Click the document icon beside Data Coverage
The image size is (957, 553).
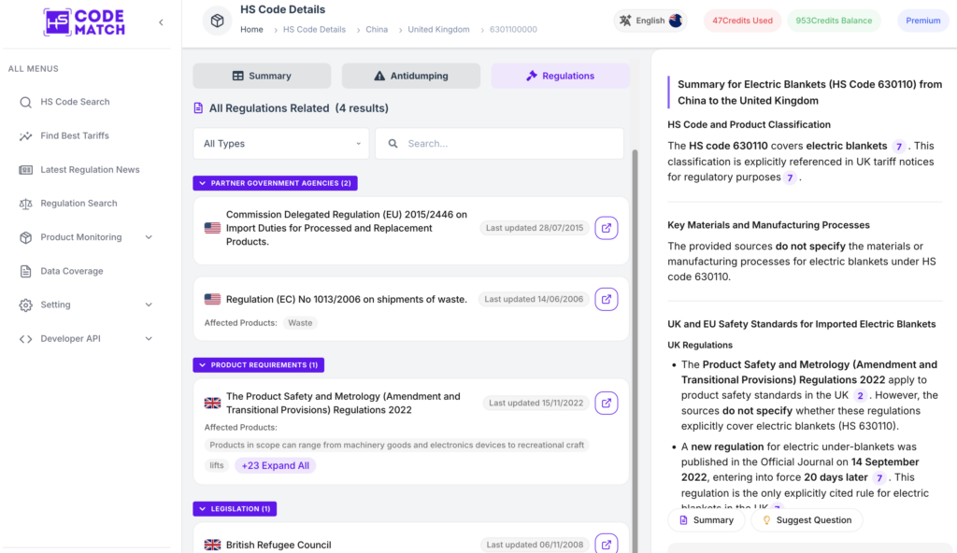[25, 271]
